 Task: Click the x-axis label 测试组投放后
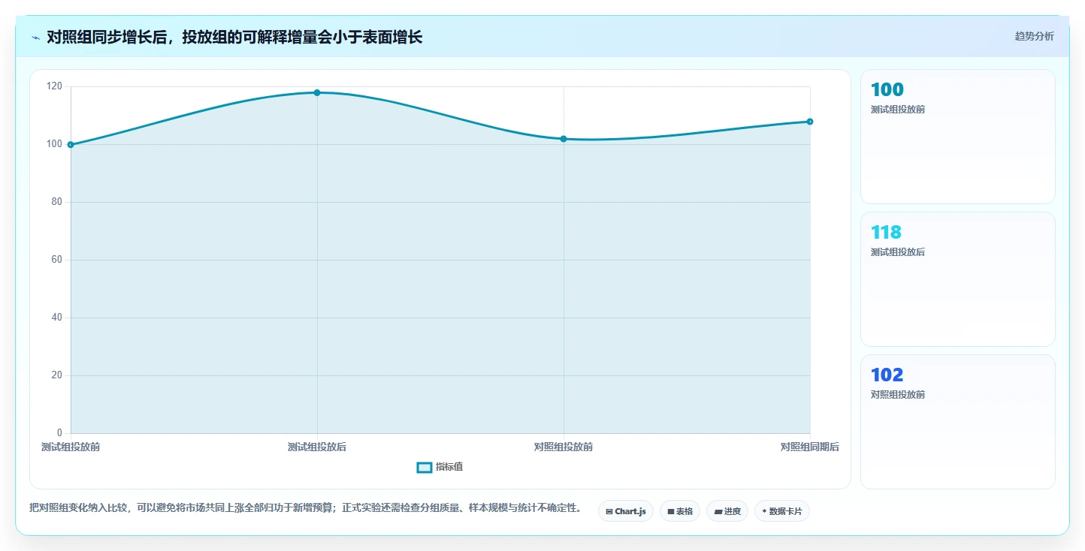pyautogui.click(x=317, y=447)
